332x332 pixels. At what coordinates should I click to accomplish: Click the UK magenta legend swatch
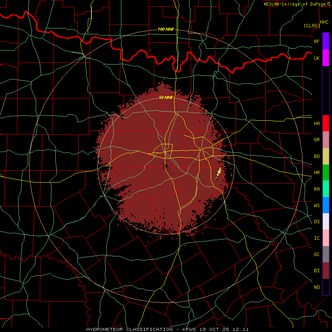326,58
